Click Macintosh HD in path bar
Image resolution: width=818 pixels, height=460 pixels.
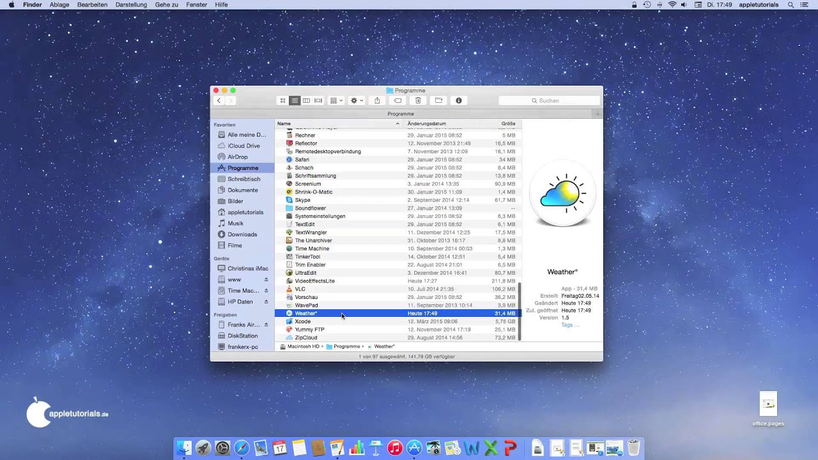300,346
